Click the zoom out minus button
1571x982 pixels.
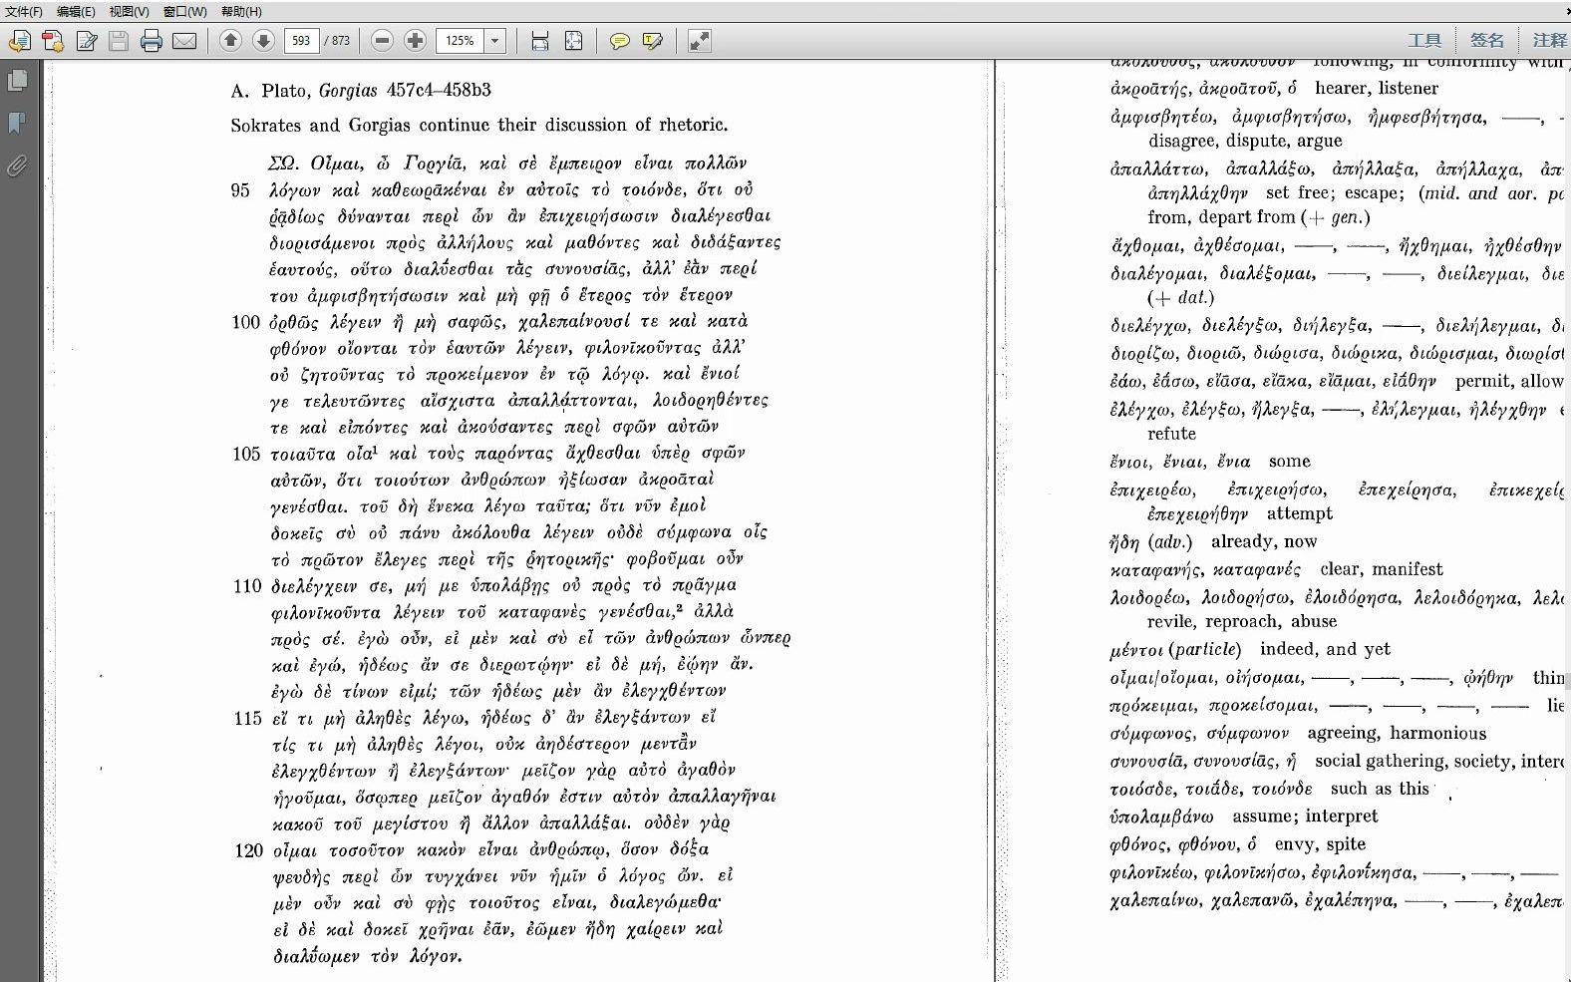382,41
